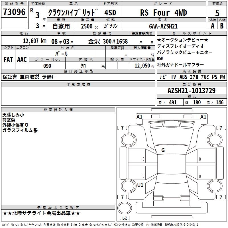Click the door type value 4SD
The width and height of the screenshot is (228, 228).
pyautogui.click(x=110, y=13)
